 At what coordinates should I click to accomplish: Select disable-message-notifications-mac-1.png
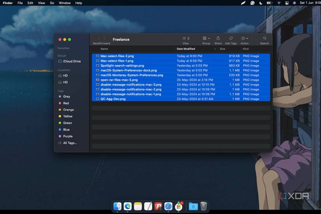(181, 94)
